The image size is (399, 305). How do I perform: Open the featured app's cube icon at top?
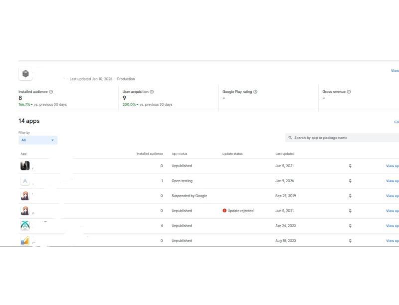[25, 74]
